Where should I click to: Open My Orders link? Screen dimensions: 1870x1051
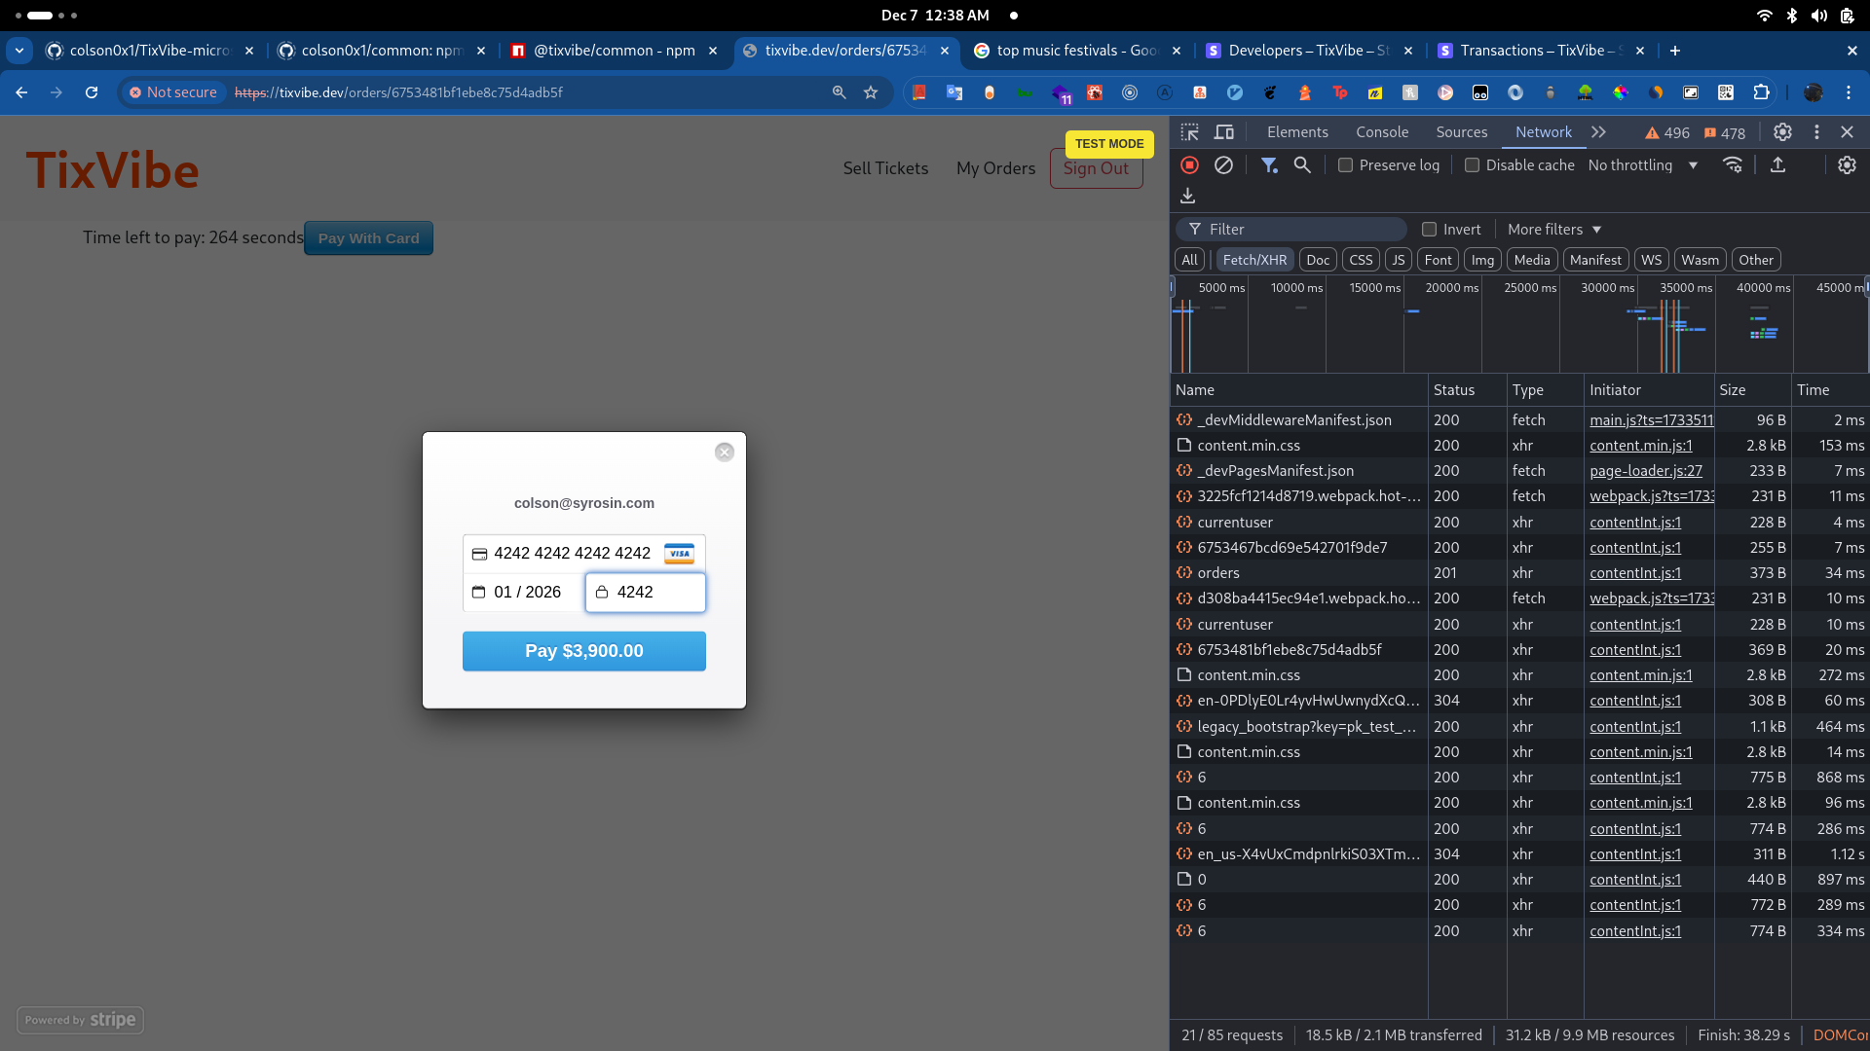995,168
